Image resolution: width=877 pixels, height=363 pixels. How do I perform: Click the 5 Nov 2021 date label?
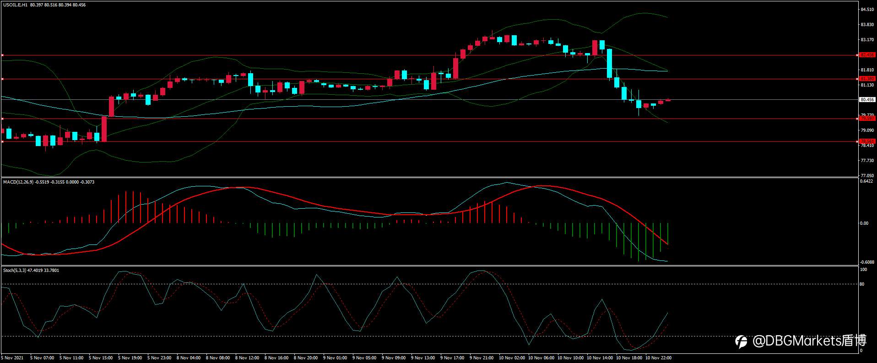pos(12,358)
